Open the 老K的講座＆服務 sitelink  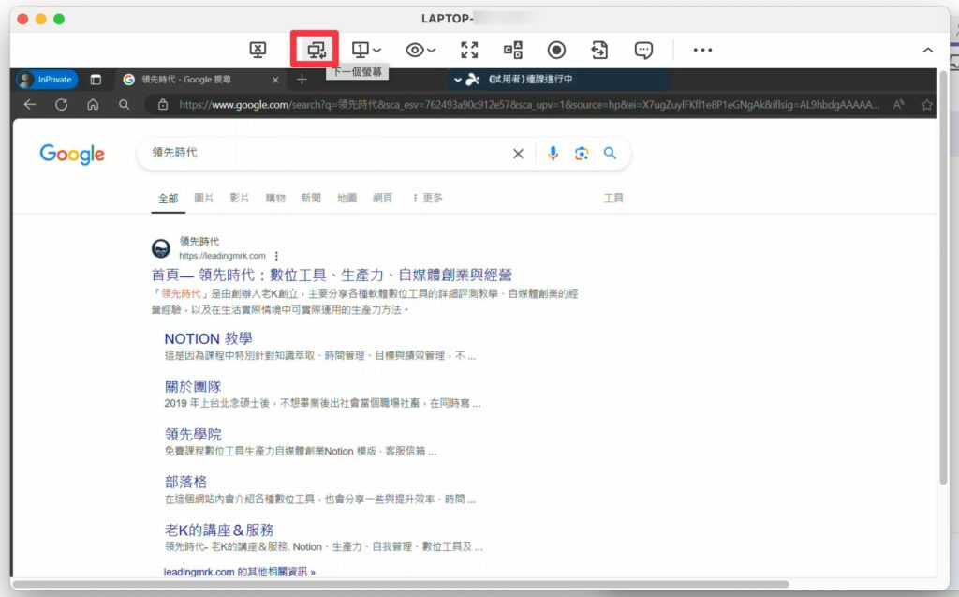[x=219, y=530]
